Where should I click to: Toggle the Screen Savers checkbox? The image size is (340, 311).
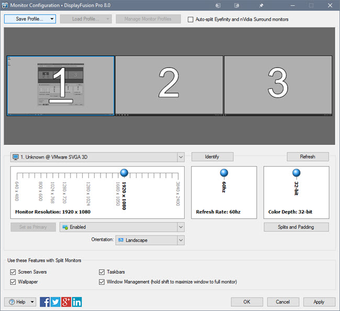pyautogui.click(x=13, y=272)
